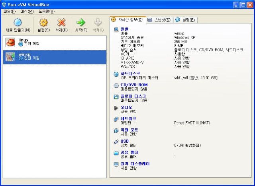Image resolution: width=255 pixels, height=186 pixels.
Task: Click the 'PAE/NX' label
Action: pos(127,66)
